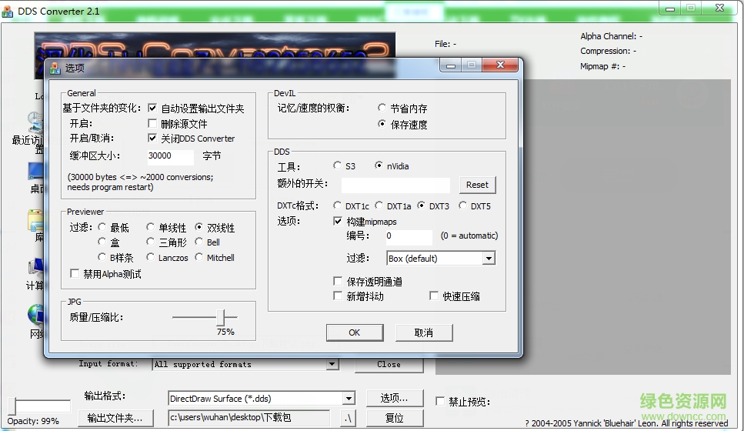The width and height of the screenshot is (744, 431).
Task: Click the 缓冲区大小 buffer size field
Action: point(170,155)
